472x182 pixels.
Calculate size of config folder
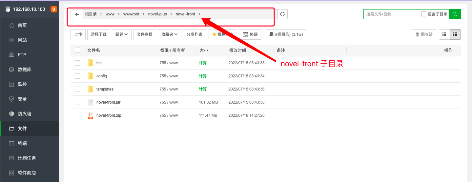point(203,76)
